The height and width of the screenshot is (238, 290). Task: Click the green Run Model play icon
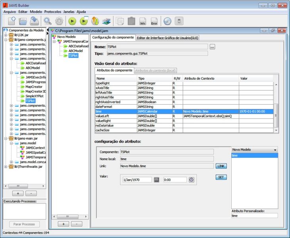[x=72, y=21]
